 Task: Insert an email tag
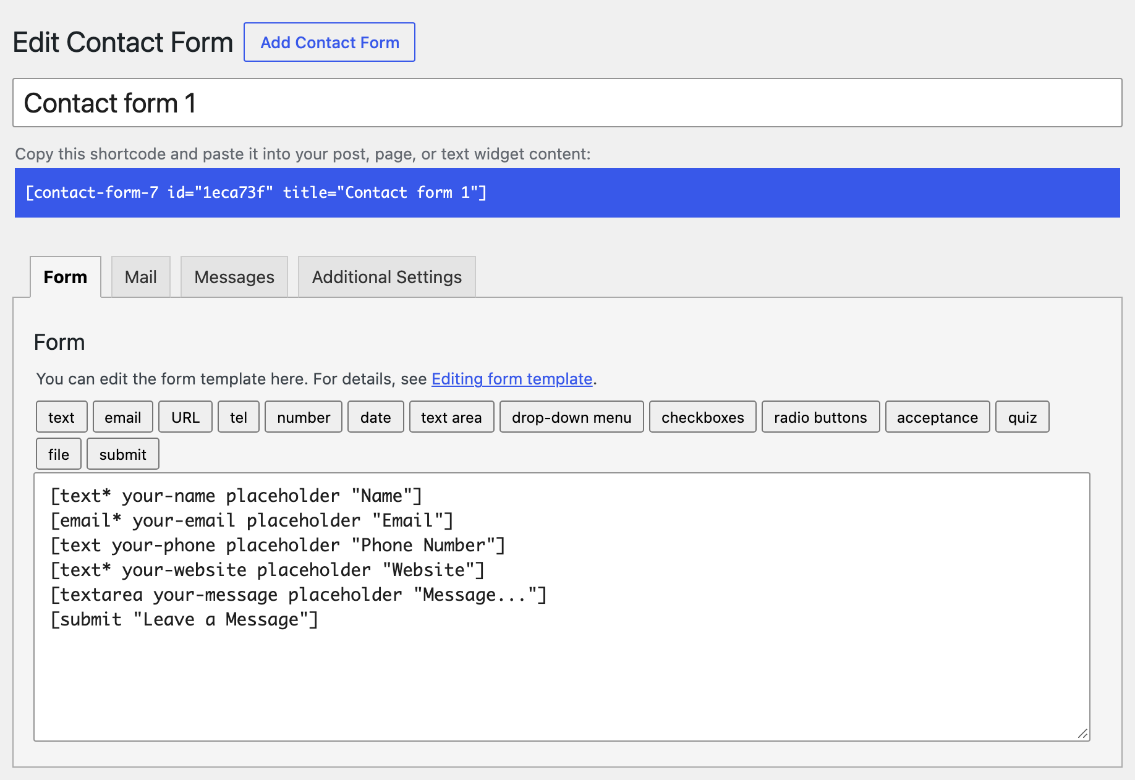click(x=123, y=417)
